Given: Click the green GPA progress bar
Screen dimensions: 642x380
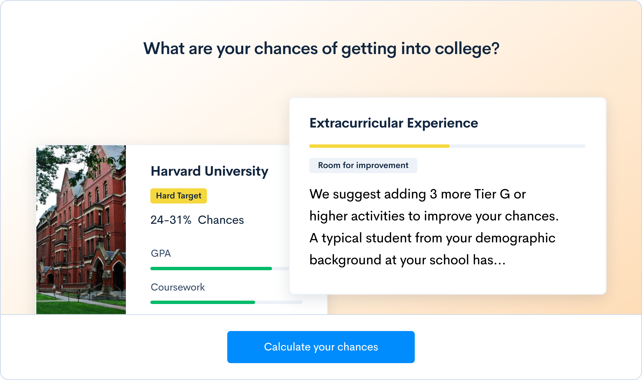Looking at the screenshot, I should [x=211, y=269].
